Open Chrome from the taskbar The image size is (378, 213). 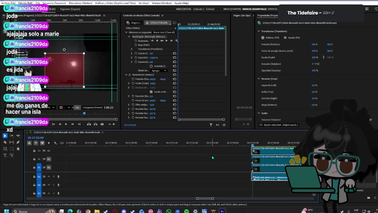pyautogui.click(x=88, y=211)
